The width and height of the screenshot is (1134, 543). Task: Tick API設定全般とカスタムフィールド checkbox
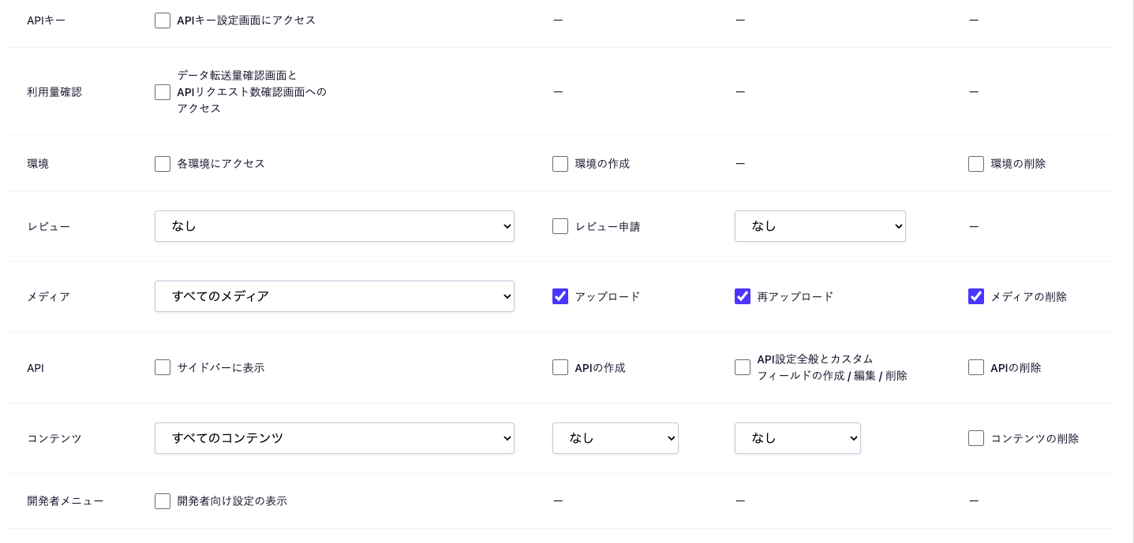[x=743, y=367]
